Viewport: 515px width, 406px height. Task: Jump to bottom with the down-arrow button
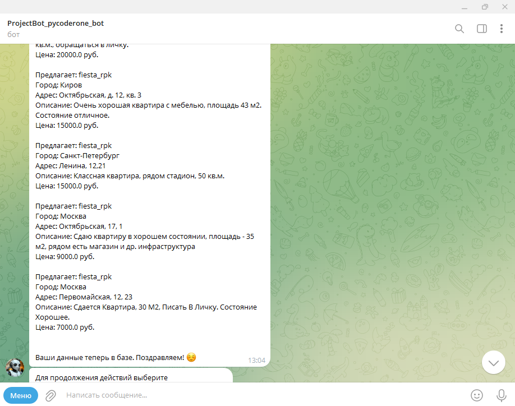point(493,362)
